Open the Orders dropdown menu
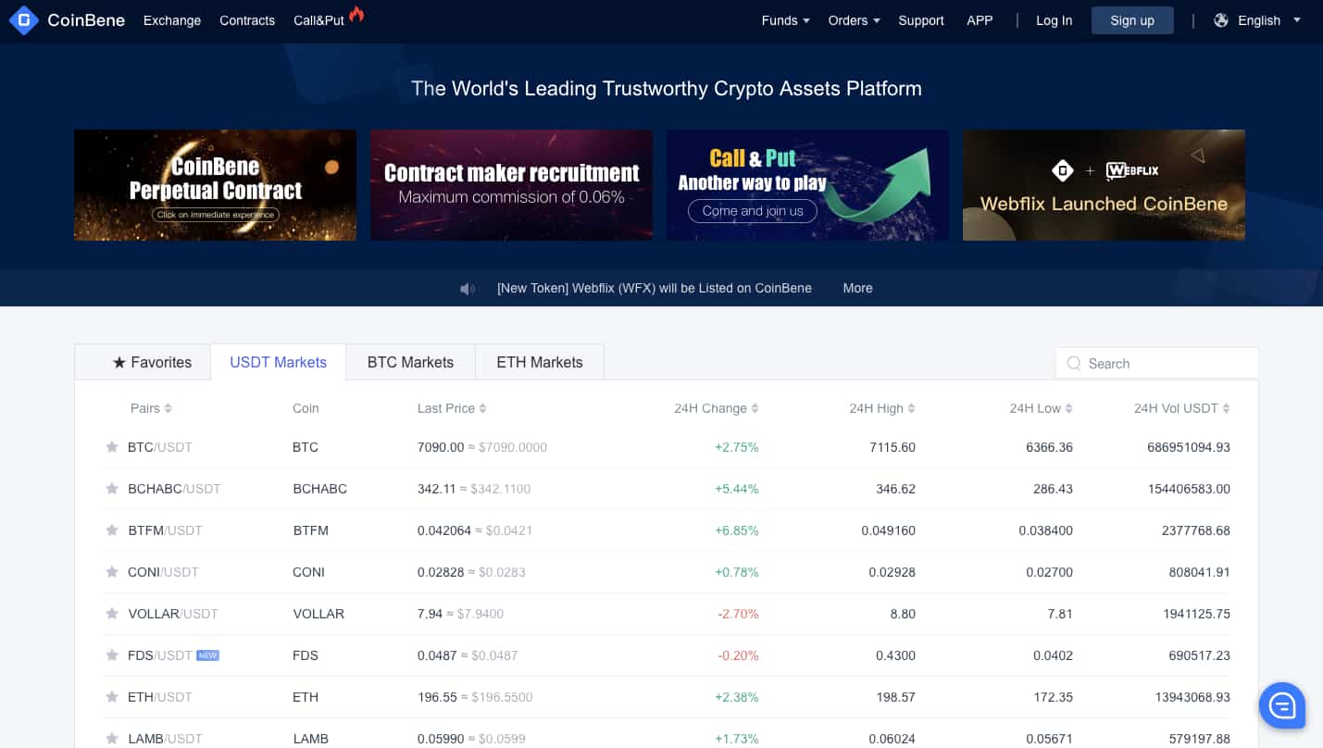 (854, 20)
